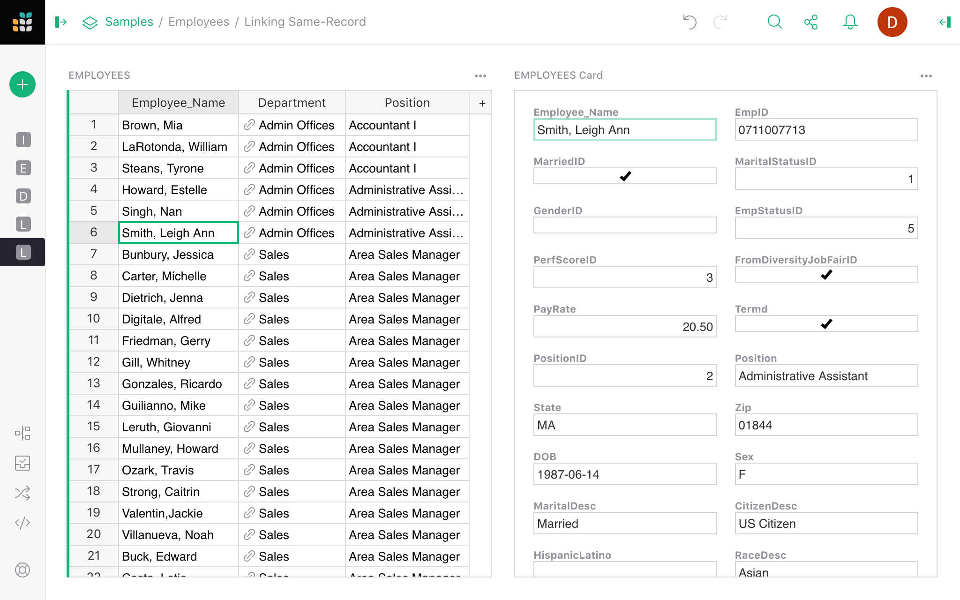Expand the left navigation panel

[x=61, y=22]
